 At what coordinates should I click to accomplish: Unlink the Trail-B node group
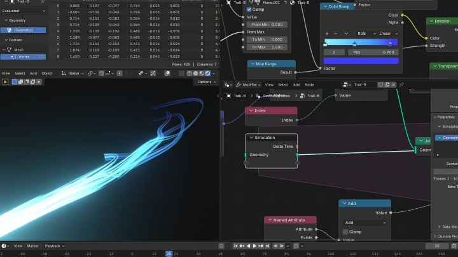(394, 85)
